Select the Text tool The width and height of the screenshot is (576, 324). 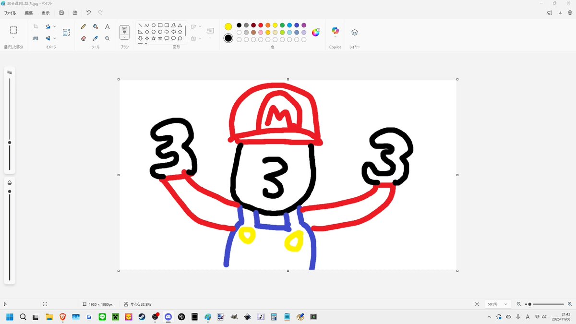[108, 27]
